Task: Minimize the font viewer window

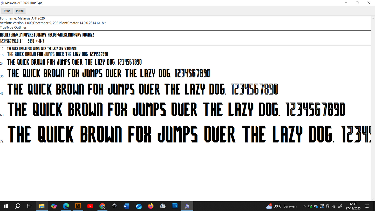Action: pos(346,3)
